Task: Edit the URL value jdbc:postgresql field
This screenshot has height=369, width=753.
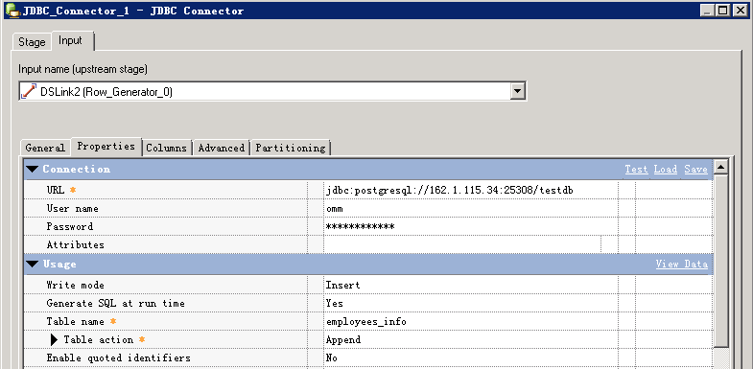Action: (471, 190)
